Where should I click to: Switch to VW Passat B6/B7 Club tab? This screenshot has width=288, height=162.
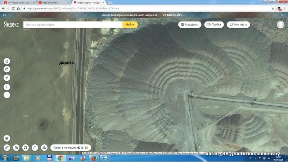click(x=19, y=3)
